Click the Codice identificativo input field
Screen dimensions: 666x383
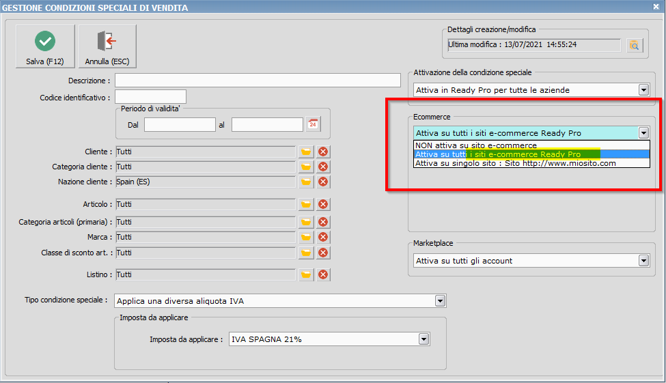(150, 97)
